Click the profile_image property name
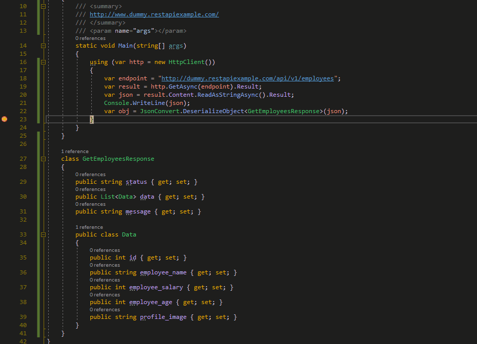This screenshot has height=344, width=477. 164,317
